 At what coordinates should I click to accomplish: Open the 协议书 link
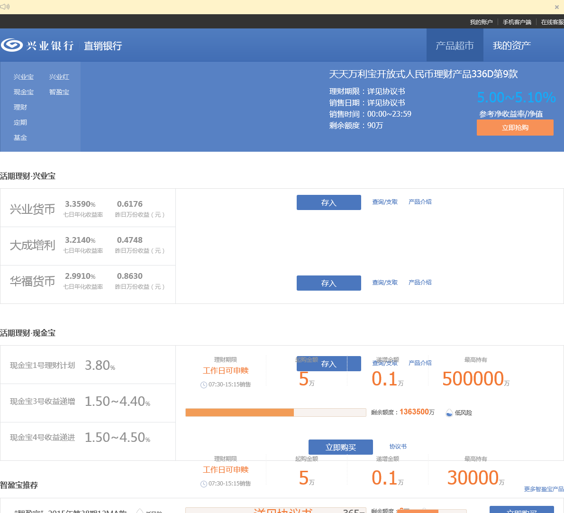pos(398,447)
